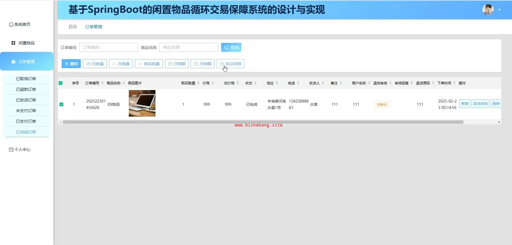Image resolution: width=512 pixels, height=245 pixels.
Task: Open the monthly sales volume chart (月销量)
Action: tap(121, 64)
